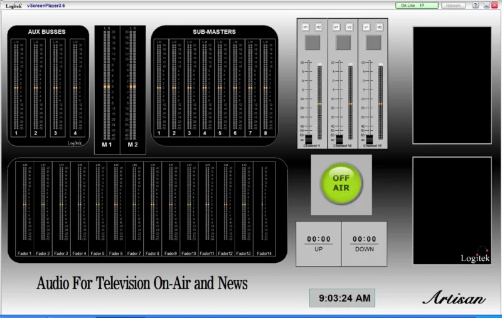The image size is (502, 318).
Task: Click the Fader 7 meter
Action: coord(134,209)
